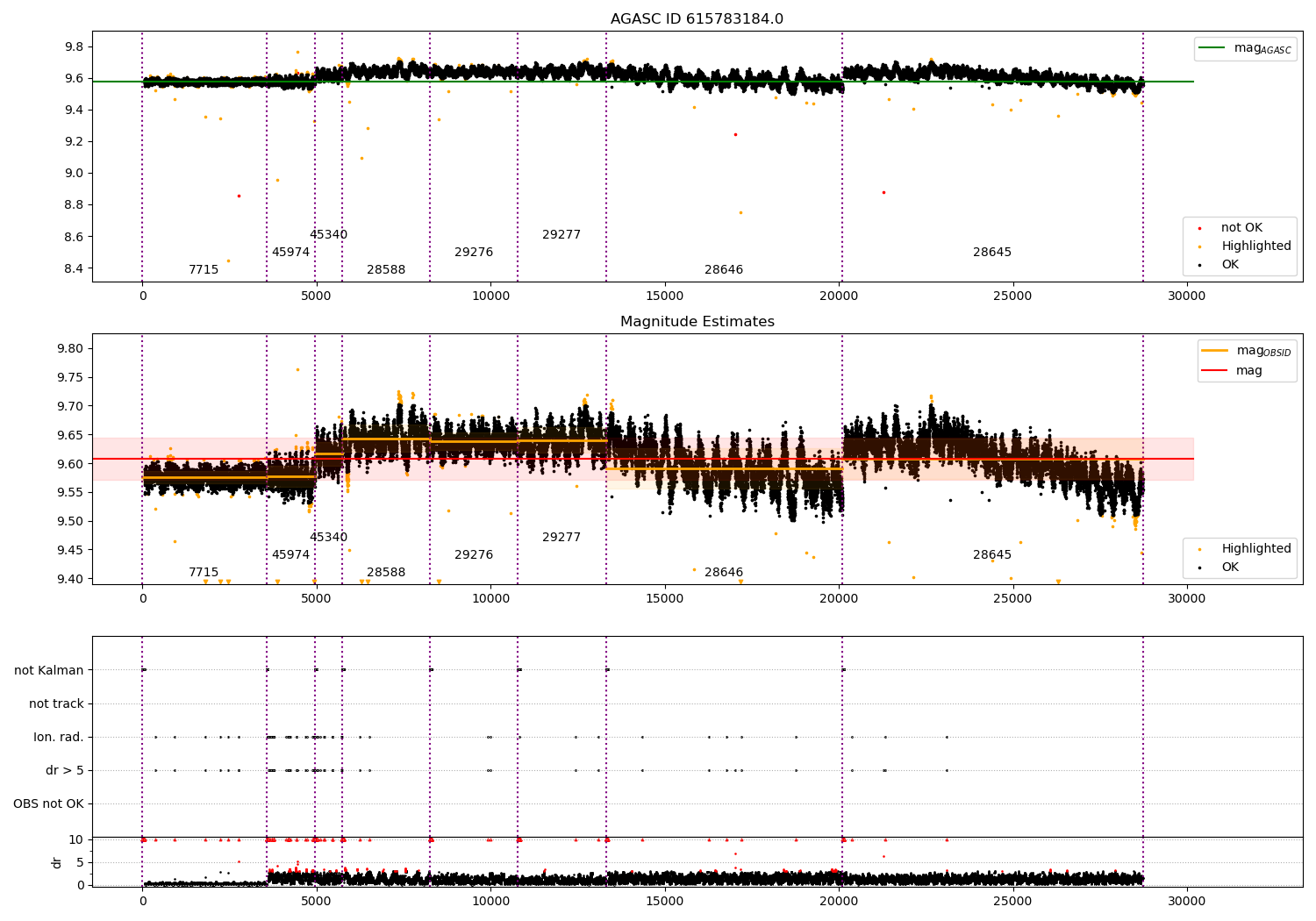Click x-axis tick 30000 under top panel
Viewport: 1316px width, 921px height.
pos(1186,296)
